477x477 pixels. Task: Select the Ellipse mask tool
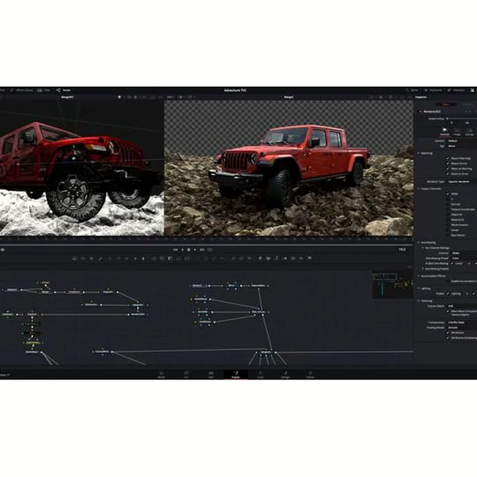pyautogui.click(x=206, y=258)
